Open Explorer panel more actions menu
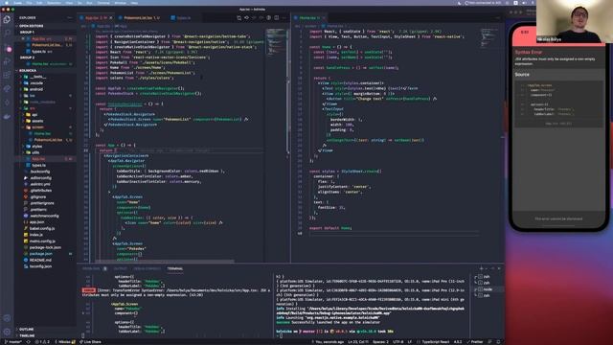This screenshot has width=613, height=345. coord(70,17)
